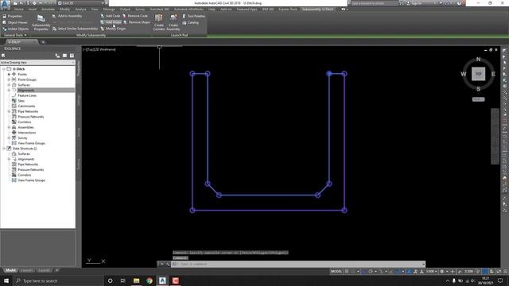Image resolution: width=509 pixels, height=286 pixels.
Task: Open the Chrome taskbar icon
Action: [x=150, y=280]
